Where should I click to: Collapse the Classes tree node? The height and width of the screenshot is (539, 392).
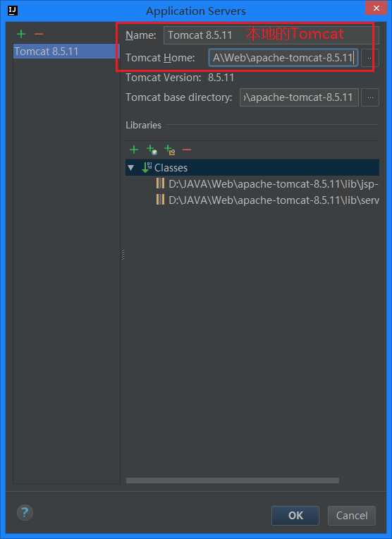point(131,168)
